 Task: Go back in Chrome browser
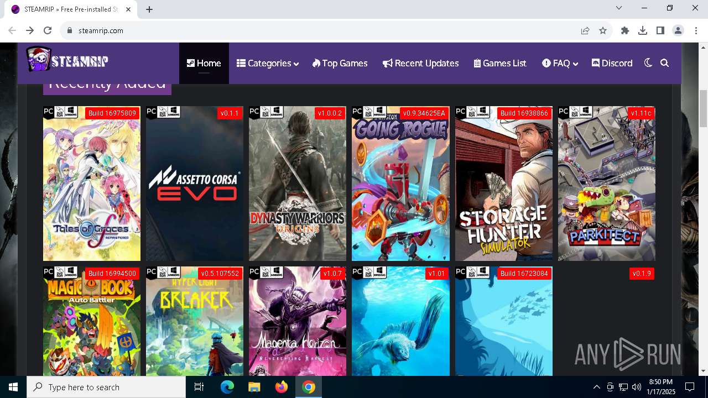click(12, 30)
